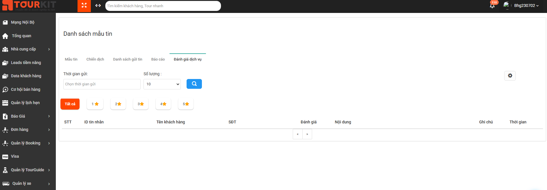The width and height of the screenshot is (547, 190).
Task: Expand the Nhà cung cấp submenu arrow
Action: click(x=49, y=49)
